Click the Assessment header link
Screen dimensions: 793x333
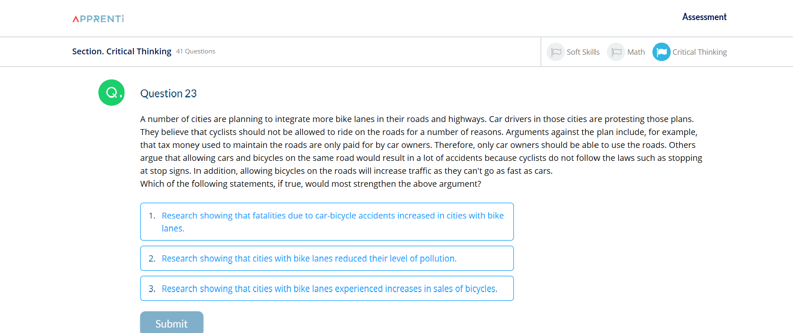pyautogui.click(x=704, y=17)
